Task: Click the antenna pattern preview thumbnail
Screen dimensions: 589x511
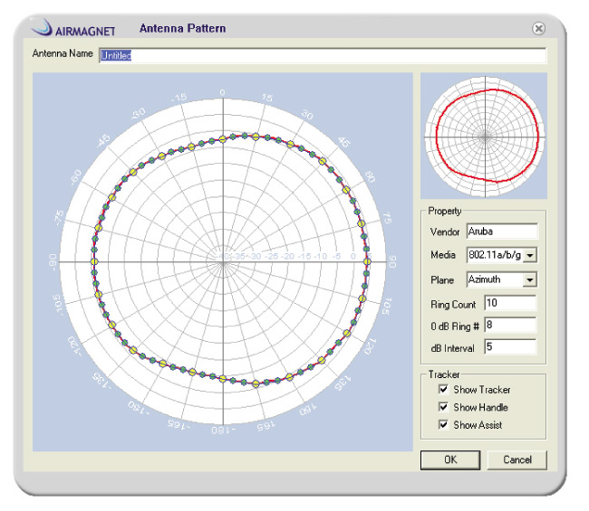Action: pos(484,136)
